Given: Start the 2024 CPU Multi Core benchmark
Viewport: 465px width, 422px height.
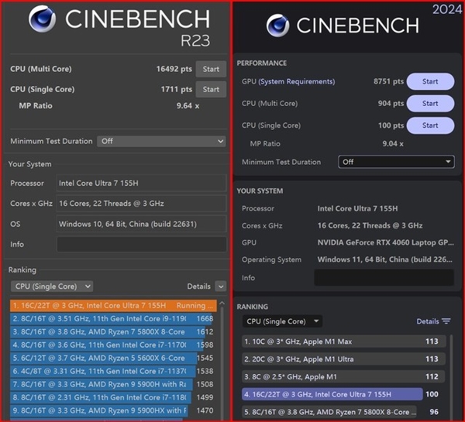Looking at the screenshot, I should coord(429,103).
